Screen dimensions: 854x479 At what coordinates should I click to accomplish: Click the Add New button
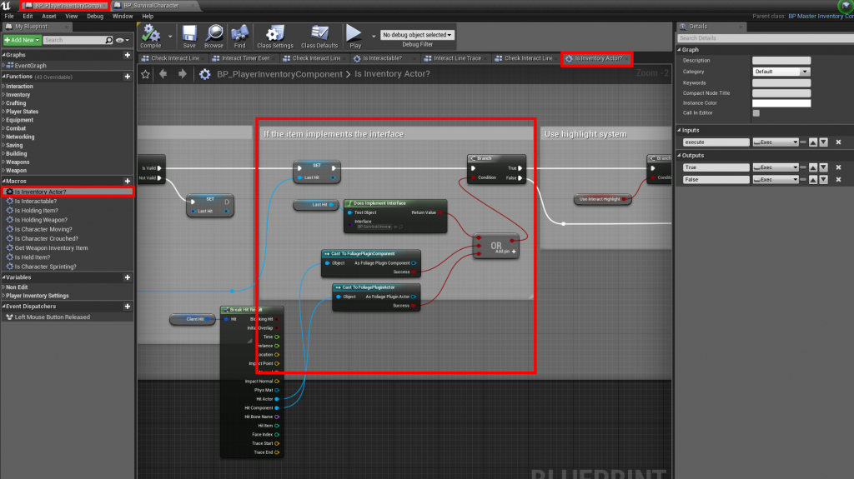click(22, 40)
